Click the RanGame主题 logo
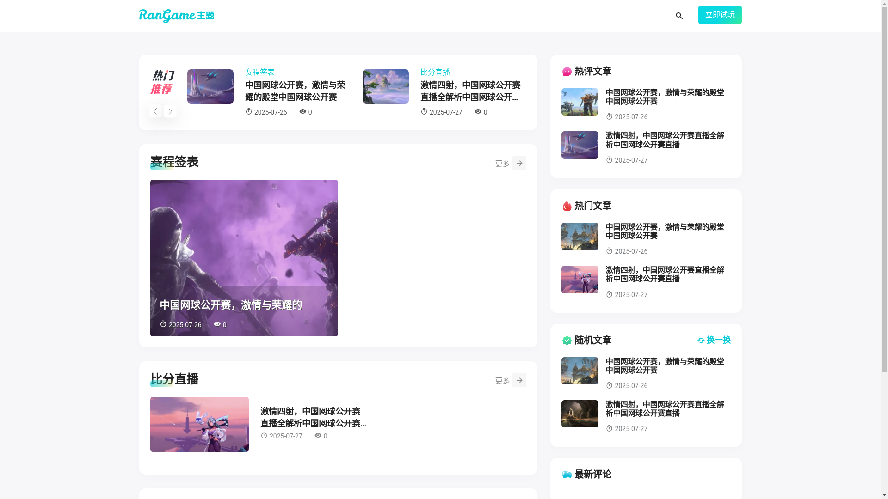The height and width of the screenshot is (499, 888). pyautogui.click(x=176, y=16)
